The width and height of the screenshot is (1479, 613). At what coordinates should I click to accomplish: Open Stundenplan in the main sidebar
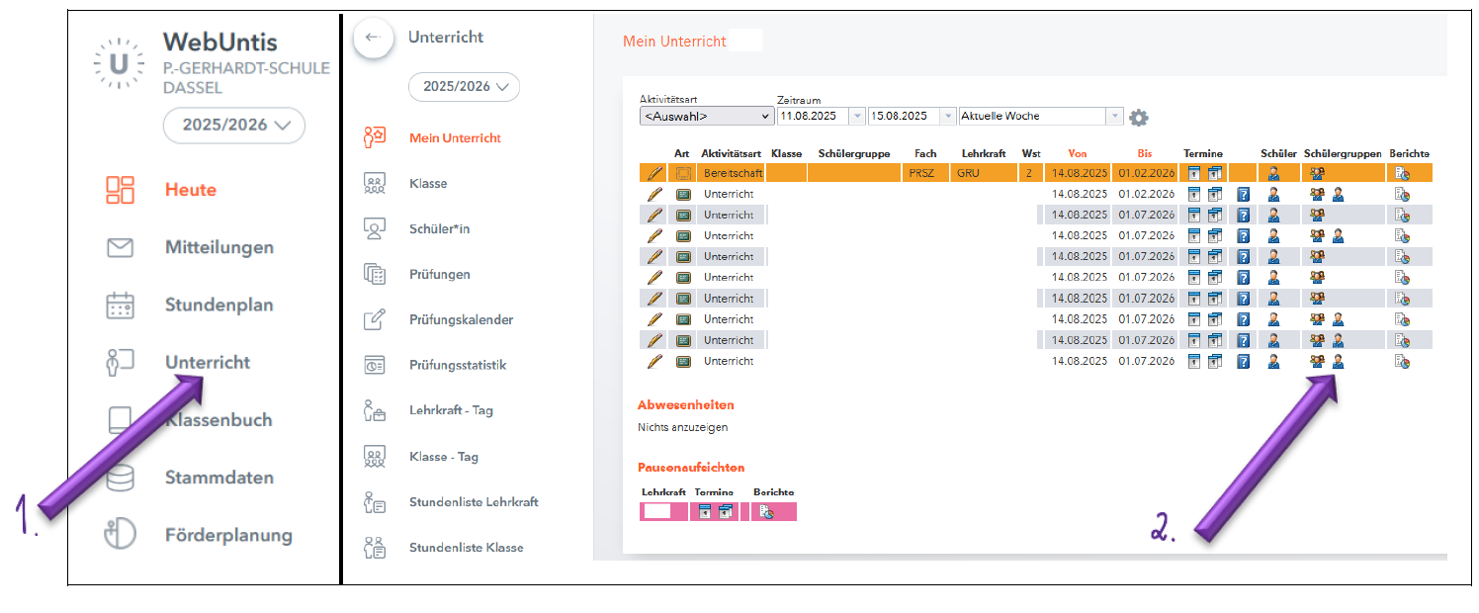[x=218, y=306]
